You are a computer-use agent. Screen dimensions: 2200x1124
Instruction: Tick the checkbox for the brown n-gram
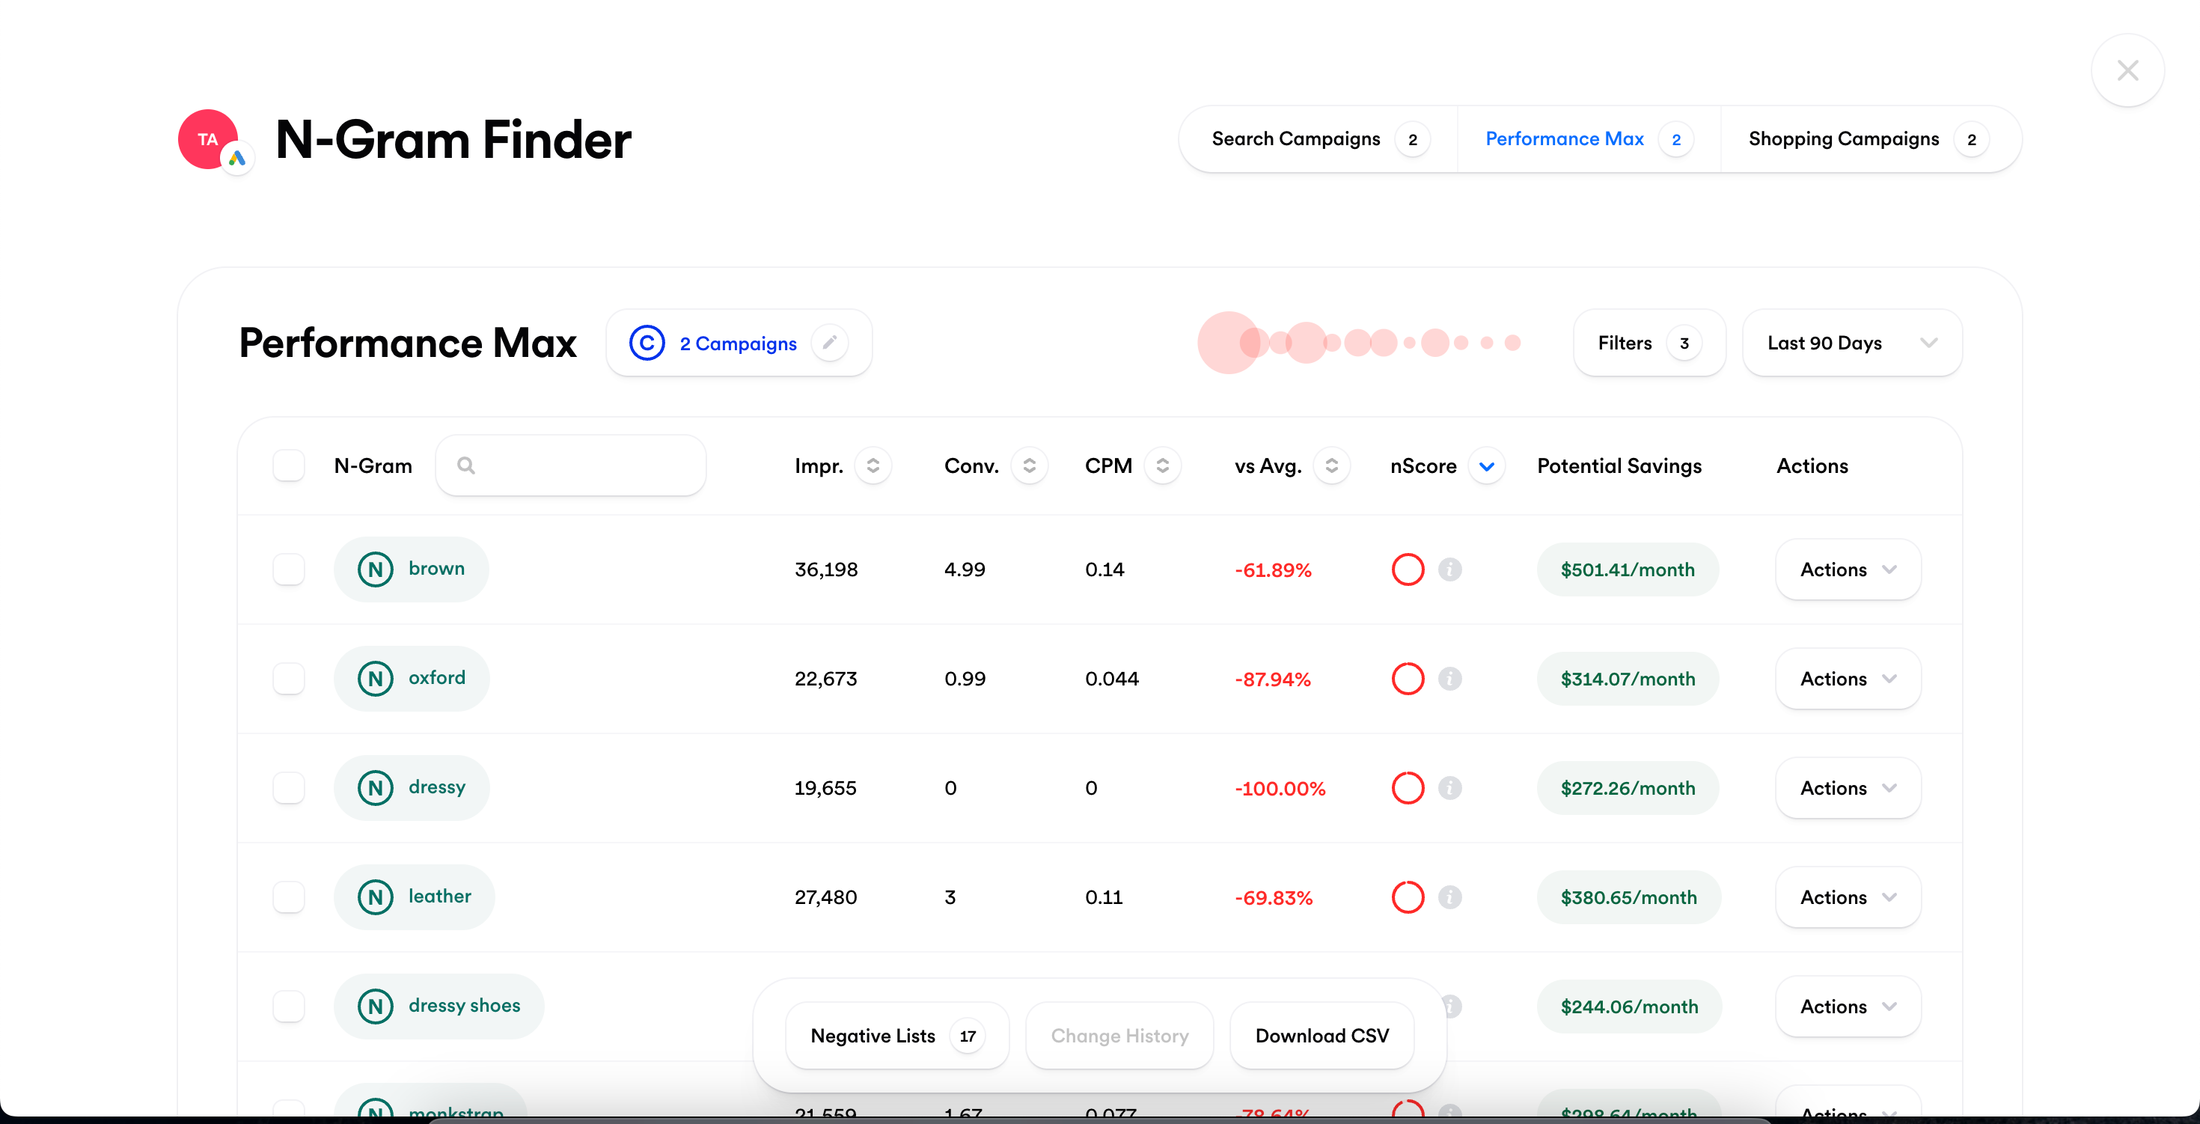pyautogui.click(x=289, y=569)
